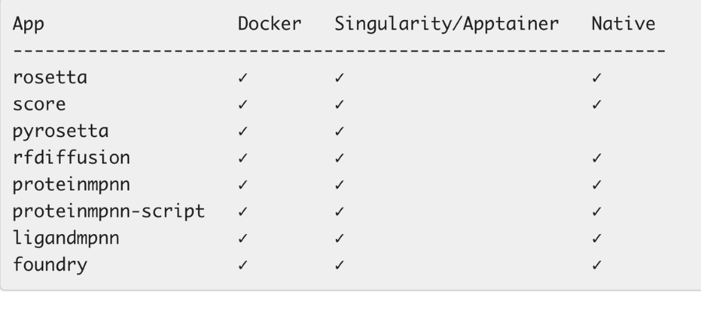
Task: Select the Docker column header
Action: [x=269, y=24]
